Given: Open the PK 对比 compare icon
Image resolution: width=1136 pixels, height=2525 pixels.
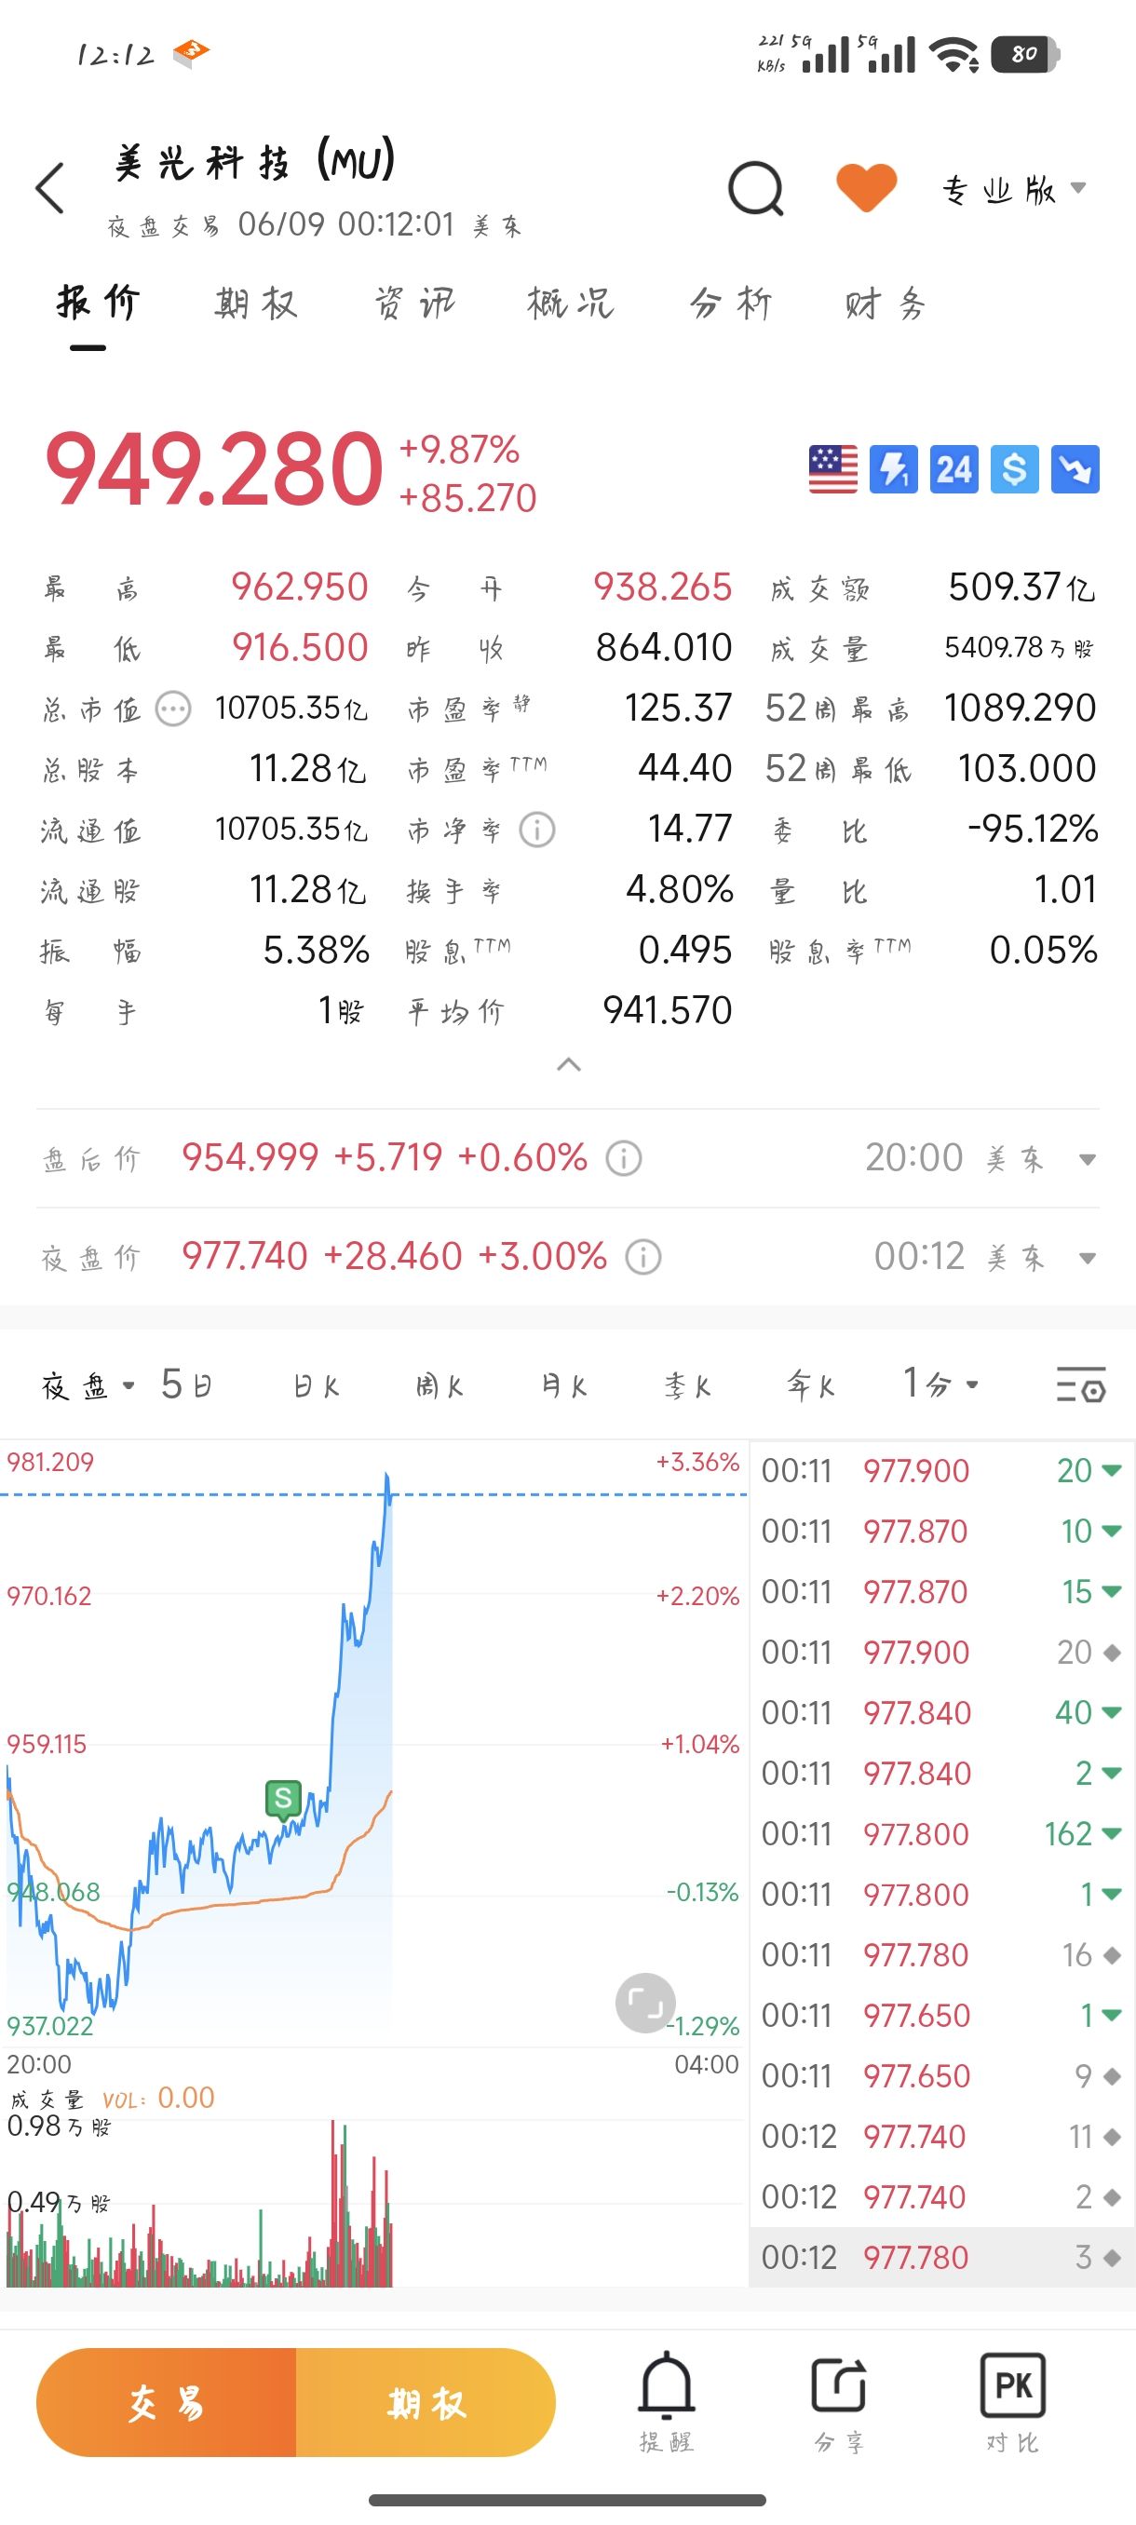Looking at the screenshot, I should [1012, 2401].
